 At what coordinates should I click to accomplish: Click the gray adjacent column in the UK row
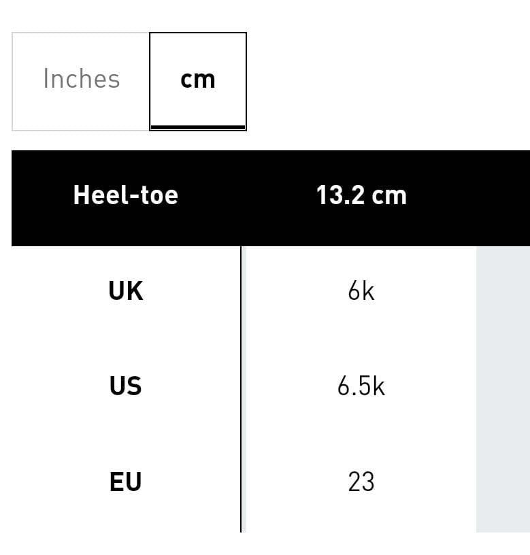(x=503, y=292)
